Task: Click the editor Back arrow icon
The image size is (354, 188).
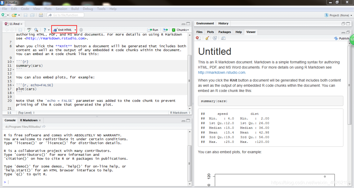Action: coord(7,30)
